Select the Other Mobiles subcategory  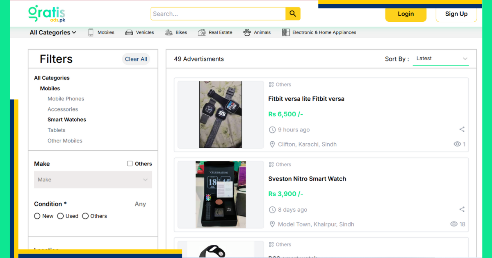click(65, 140)
